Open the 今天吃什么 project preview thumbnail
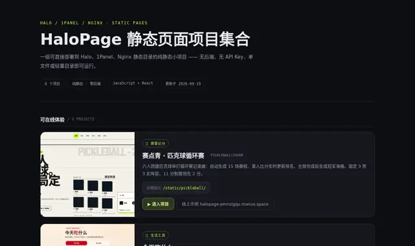This screenshot has width=415, height=246. pyautogui.click(x=88, y=235)
